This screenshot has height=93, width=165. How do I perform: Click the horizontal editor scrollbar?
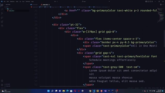pyautogui.click(x=63, y=87)
